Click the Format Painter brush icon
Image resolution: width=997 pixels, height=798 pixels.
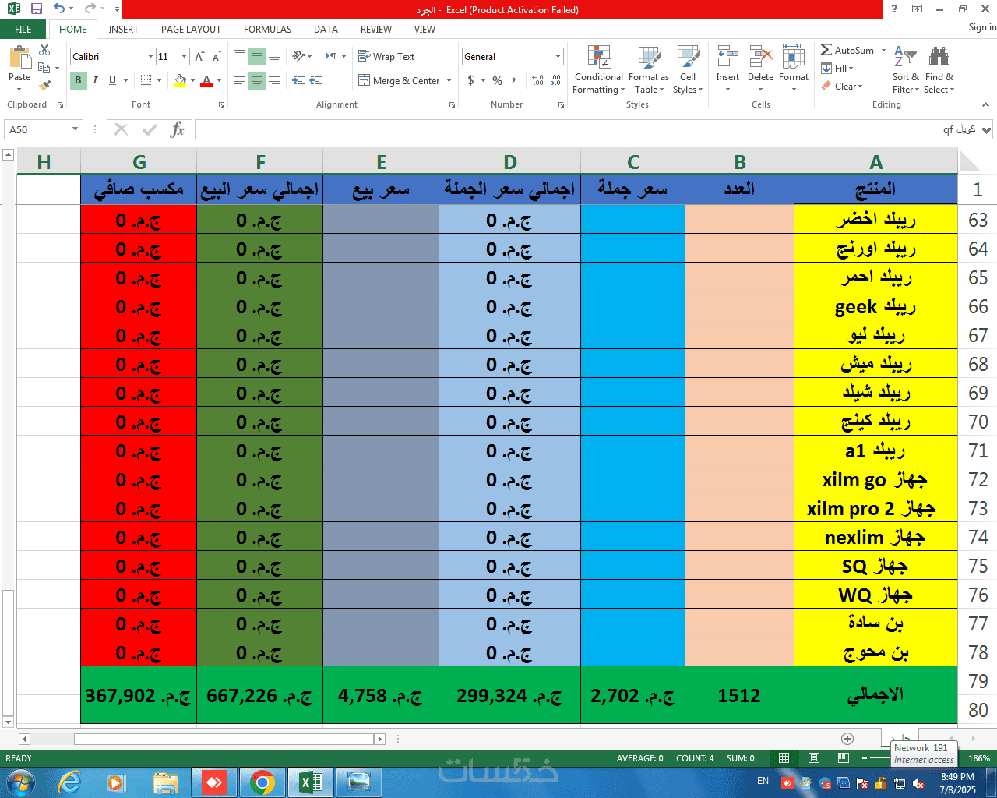[44, 86]
